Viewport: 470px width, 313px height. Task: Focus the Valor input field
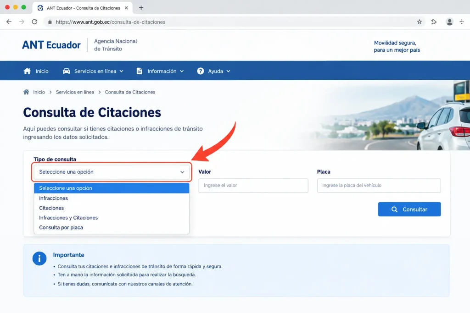click(253, 186)
